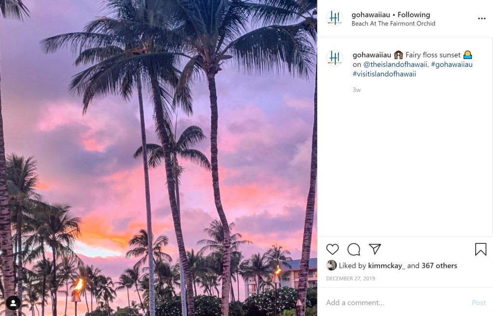Image resolution: width=493 pixels, height=316 pixels.
Task: Visit @theislandofhawaii mention in caption
Action: pos(394,64)
